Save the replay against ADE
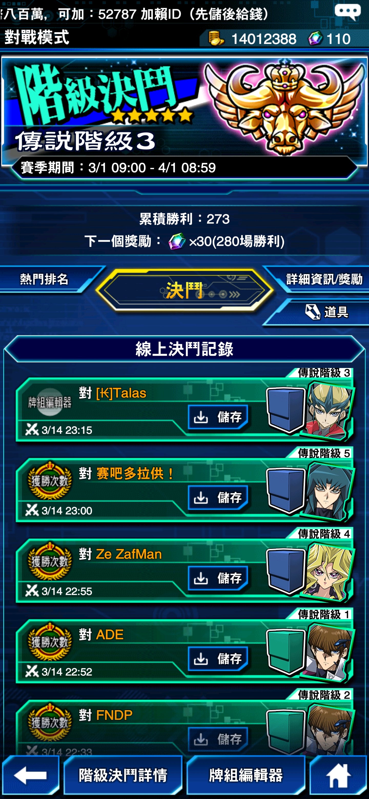Viewport: 369px width, 799px height. click(218, 658)
